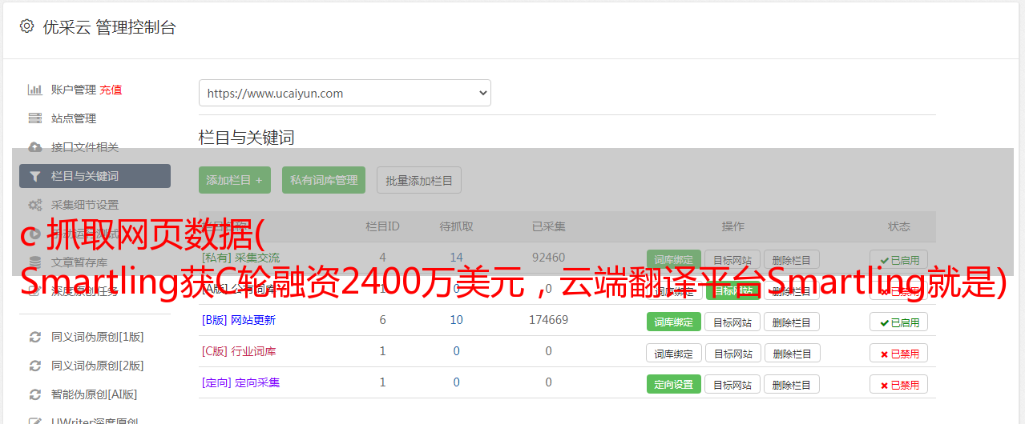Click the 已采集 value 92460
1025x424 pixels.
click(x=548, y=258)
